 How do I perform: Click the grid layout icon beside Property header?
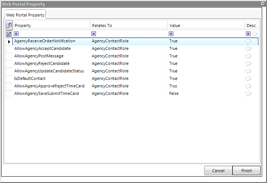(x=9, y=25)
